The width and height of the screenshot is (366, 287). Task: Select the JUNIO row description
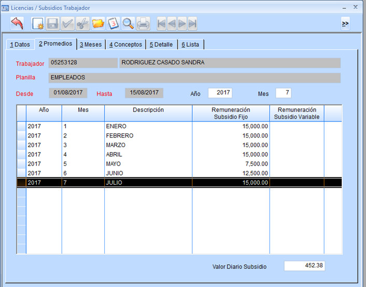(x=115, y=173)
